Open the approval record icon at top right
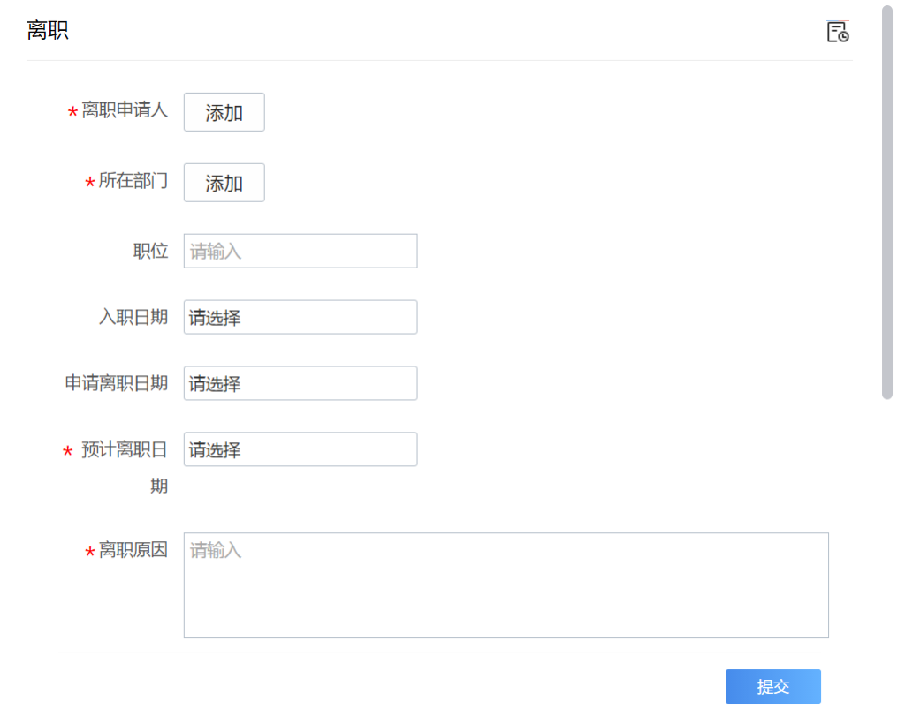Image resolution: width=905 pixels, height=716 pixels. coord(838,32)
